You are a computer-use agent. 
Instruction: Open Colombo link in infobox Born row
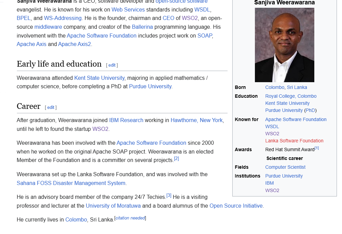pyautogui.click(x=275, y=87)
